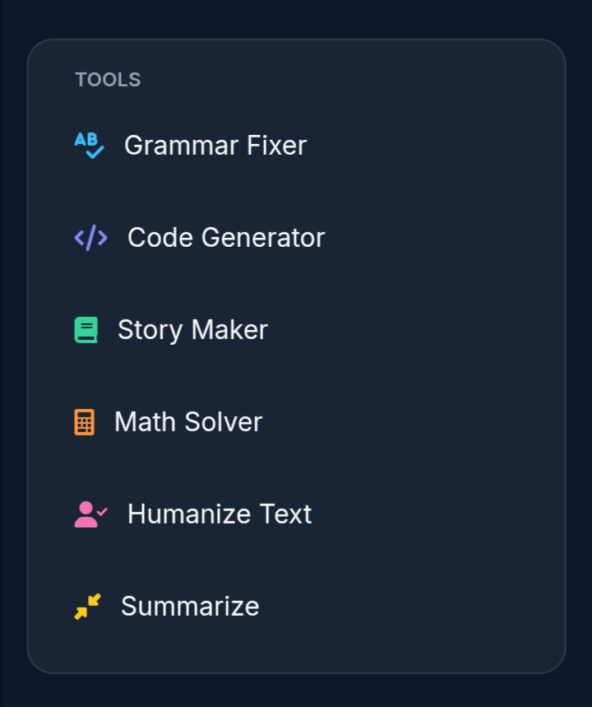Image resolution: width=592 pixels, height=707 pixels.
Task: Open the Math Solver text entry
Action: point(188,421)
